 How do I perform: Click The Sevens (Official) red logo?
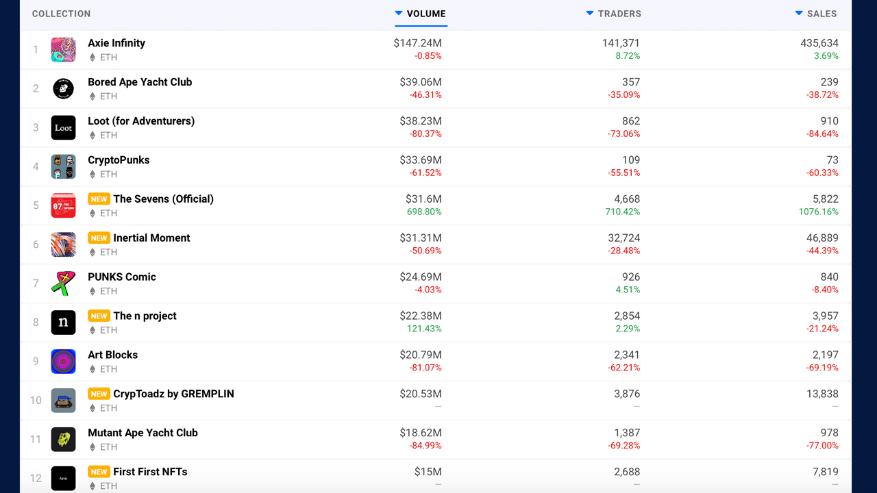(x=63, y=206)
